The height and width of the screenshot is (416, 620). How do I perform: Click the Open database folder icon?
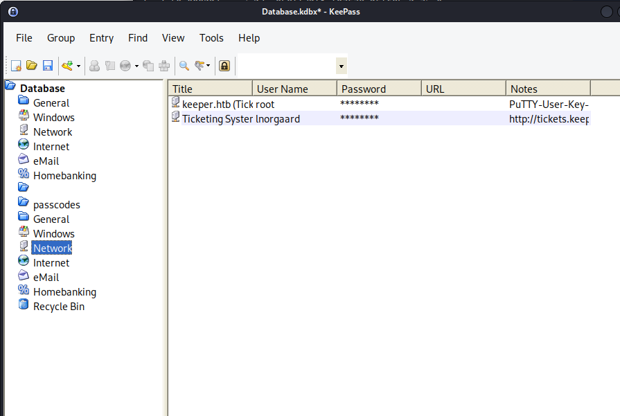32,66
